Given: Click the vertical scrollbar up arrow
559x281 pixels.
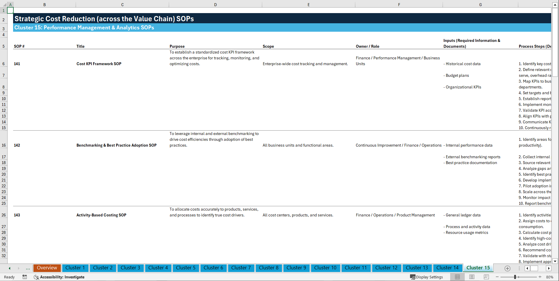Looking at the screenshot, I should 556,4.
